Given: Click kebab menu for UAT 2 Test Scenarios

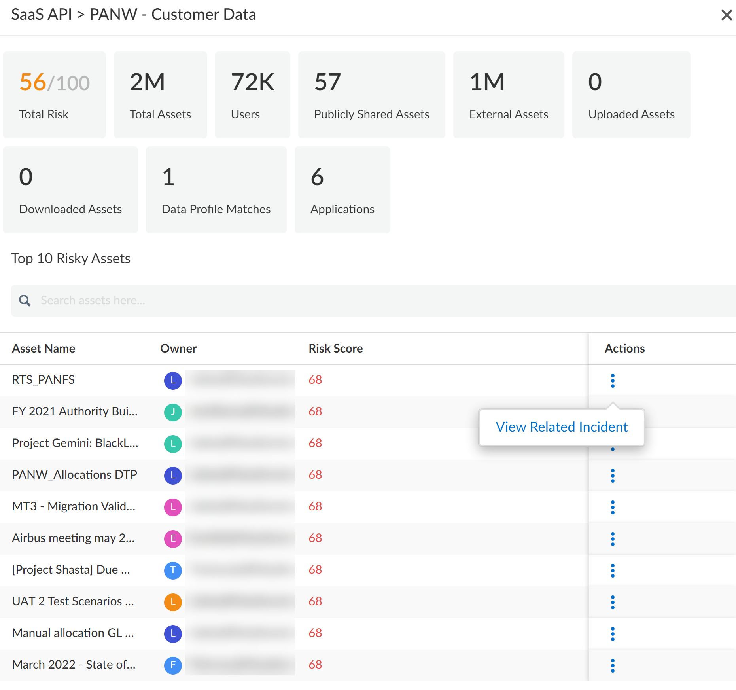Looking at the screenshot, I should point(612,602).
